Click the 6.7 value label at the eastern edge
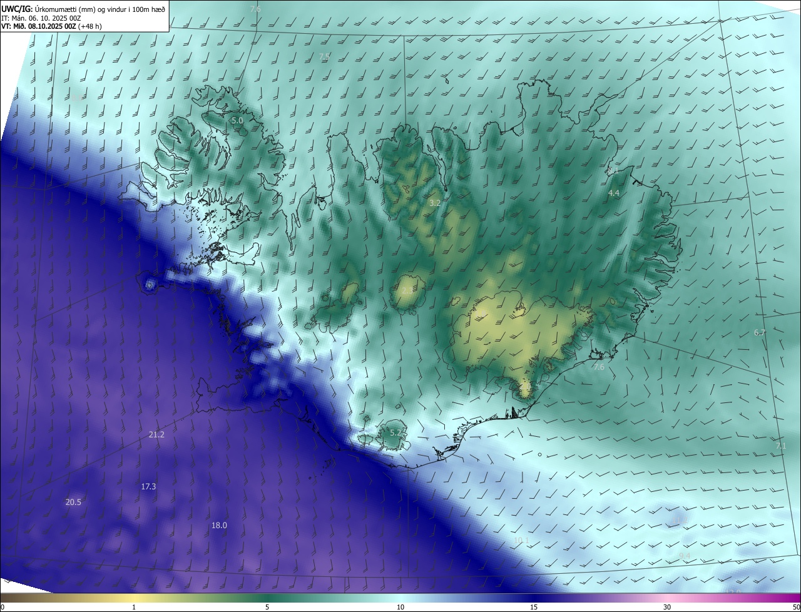The image size is (801, 612). [x=760, y=332]
